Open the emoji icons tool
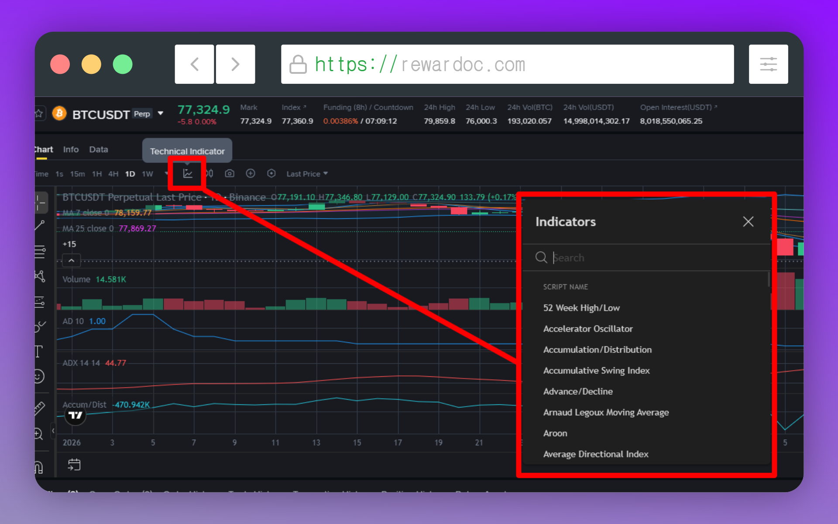The width and height of the screenshot is (838, 524). pos(39,376)
